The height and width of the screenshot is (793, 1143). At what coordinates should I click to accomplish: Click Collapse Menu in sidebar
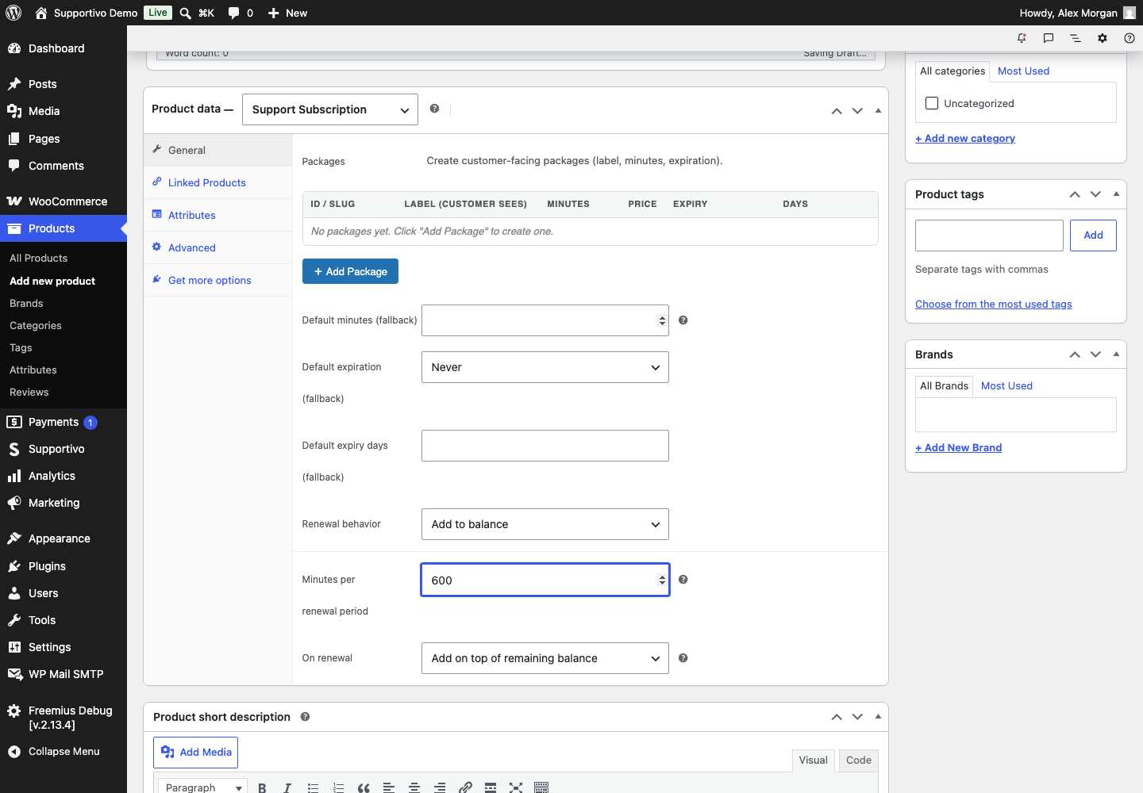pos(63,752)
